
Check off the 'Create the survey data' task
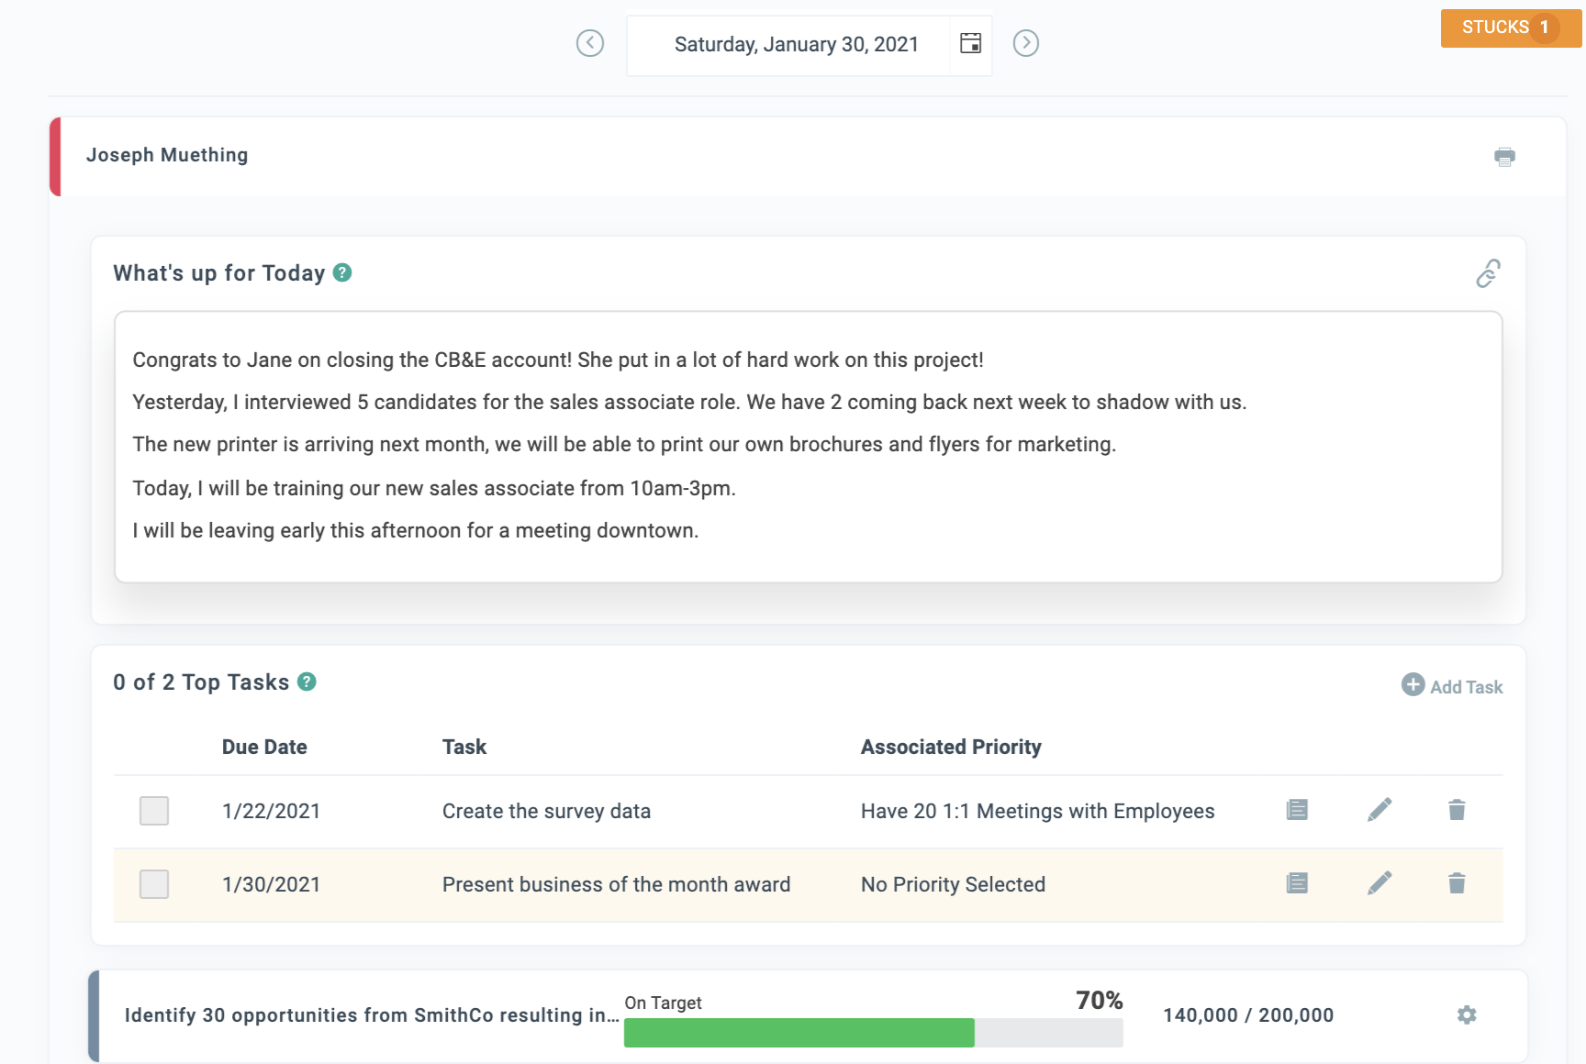click(x=154, y=810)
